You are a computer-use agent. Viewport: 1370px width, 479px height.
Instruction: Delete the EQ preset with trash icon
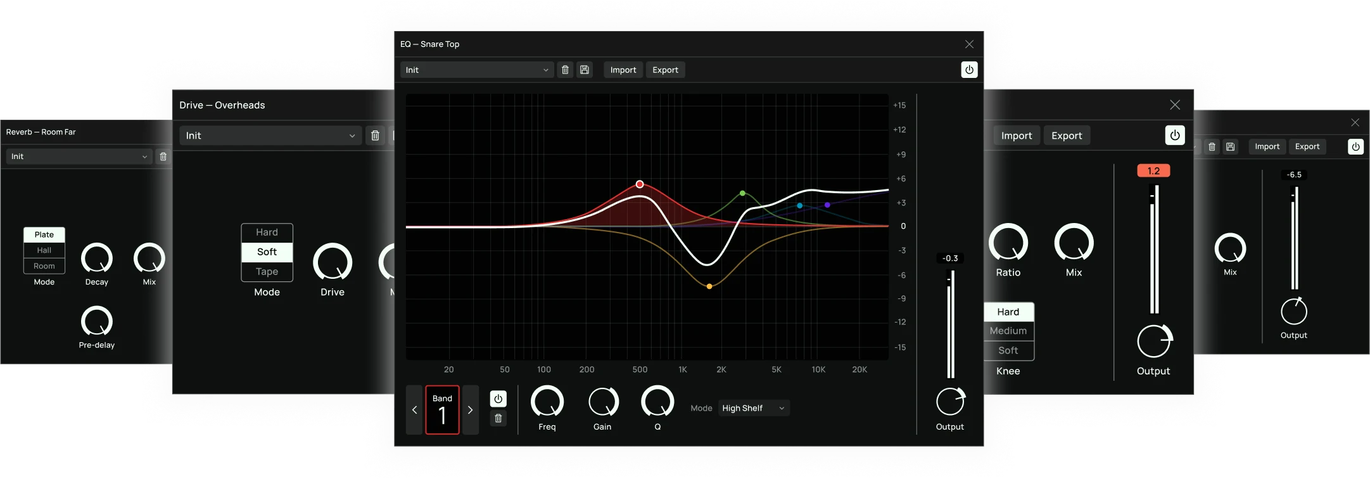[x=565, y=70]
